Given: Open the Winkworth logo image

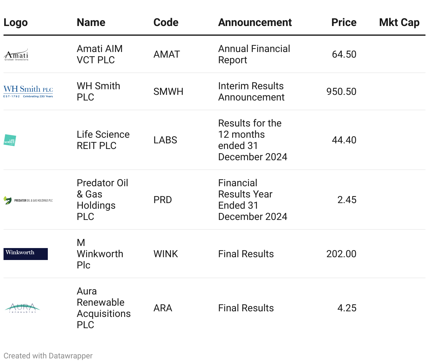Looking at the screenshot, I should point(26,254).
